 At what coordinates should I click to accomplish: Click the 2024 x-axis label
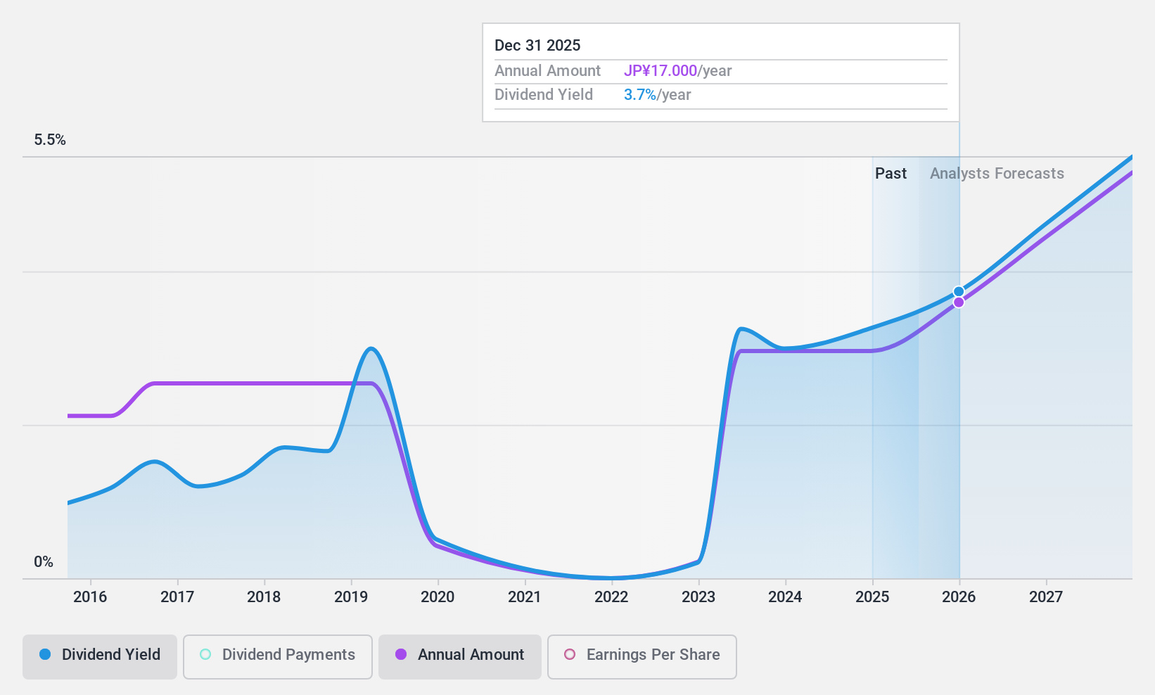click(x=785, y=597)
